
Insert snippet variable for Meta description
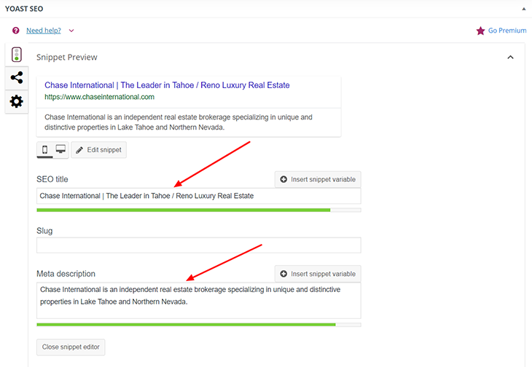(x=318, y=274)
